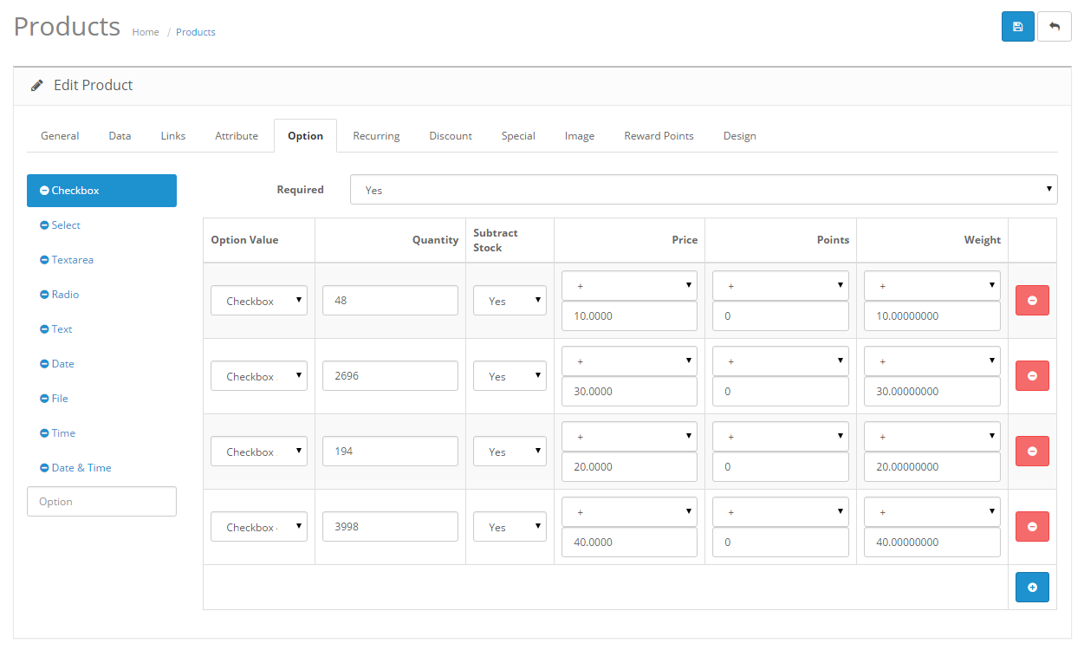Remove the Textarea option from the sidebar

click(x=45, y=259)
